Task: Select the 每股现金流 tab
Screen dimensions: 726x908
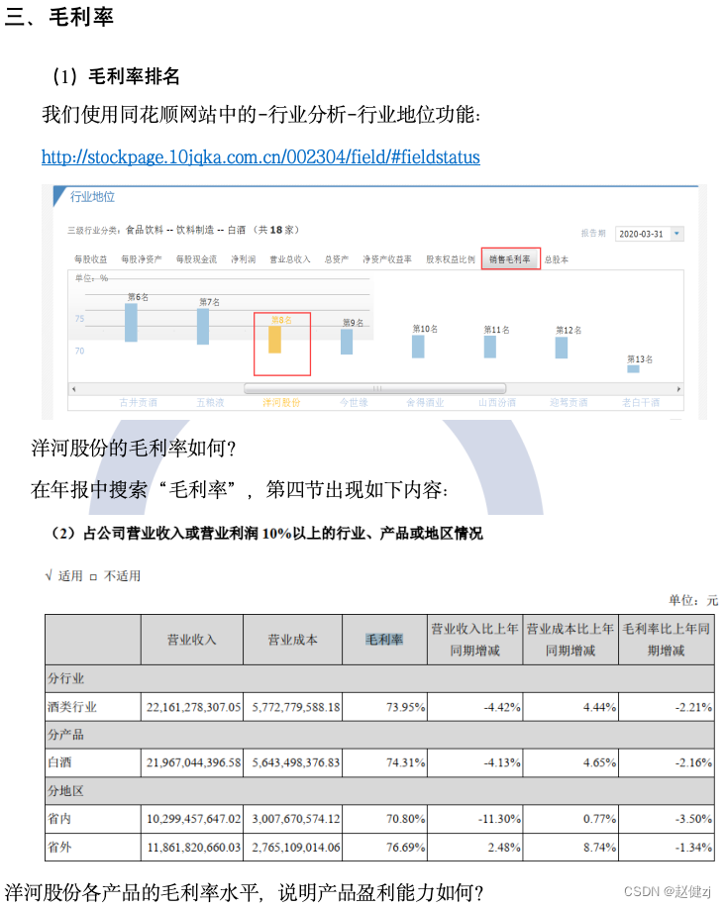Action: coord(196,259)
